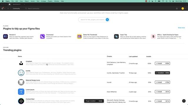Click the Name column header
The width and height of the screenshot is (188, 105).
click(x=20, y=56)
